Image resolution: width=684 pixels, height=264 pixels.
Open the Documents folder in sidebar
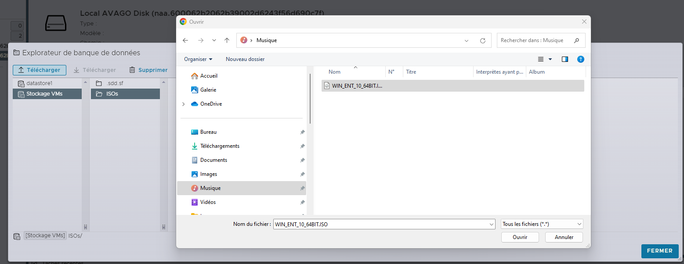click(214, 160)
